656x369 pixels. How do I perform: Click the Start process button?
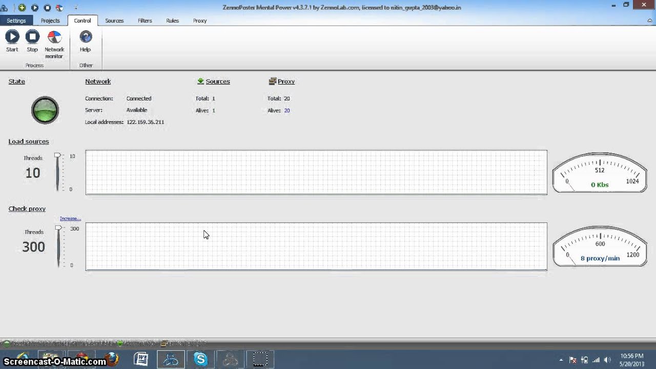tap(12, 41)
